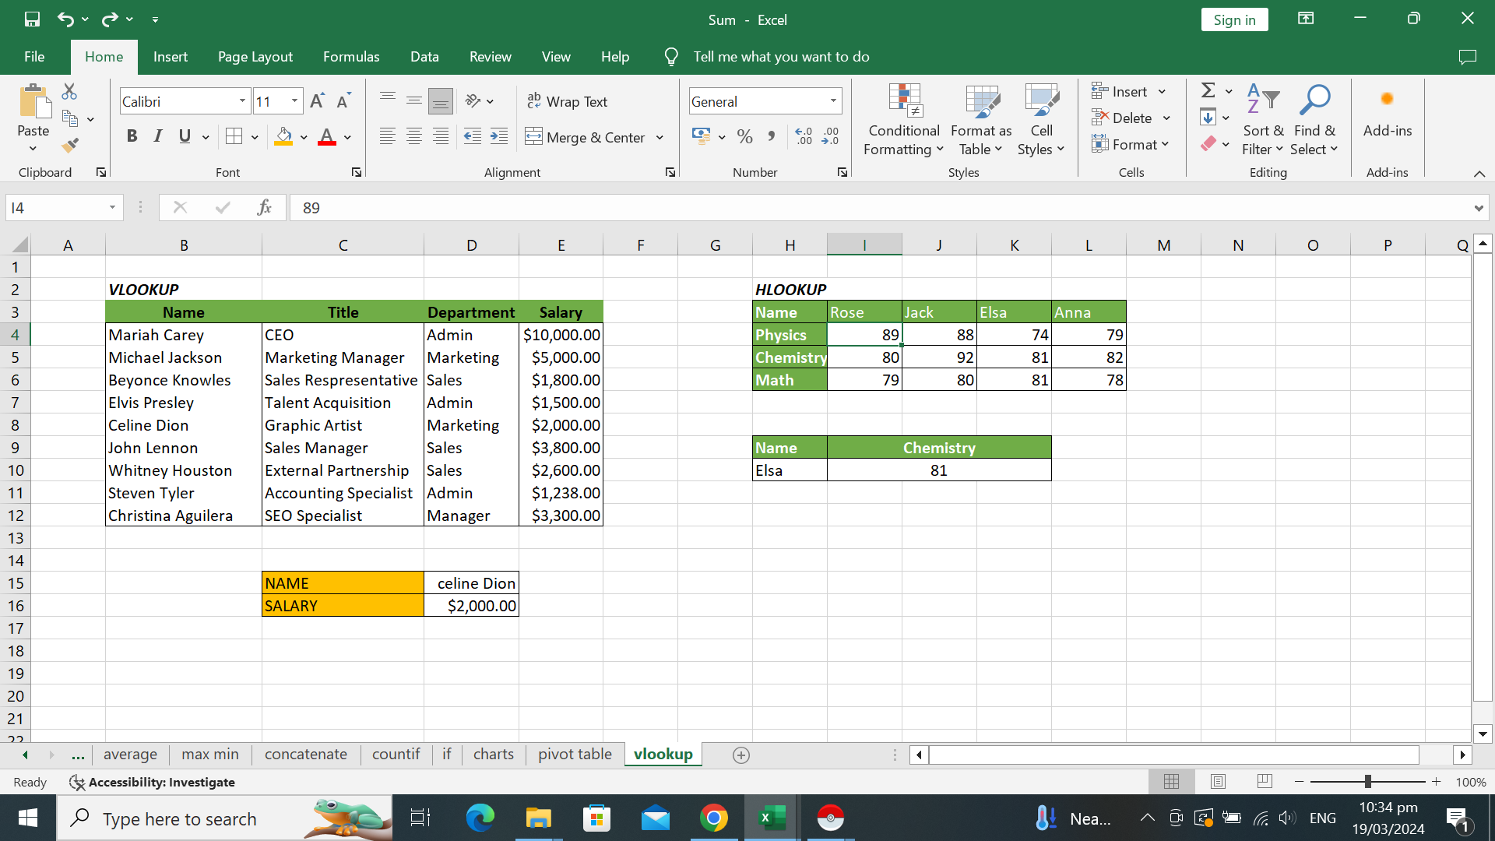Image resolution: width=1495 pixels, height=841 pixels.
Task: Click the yellow Fill Color swatch
Action: point(284,137)
